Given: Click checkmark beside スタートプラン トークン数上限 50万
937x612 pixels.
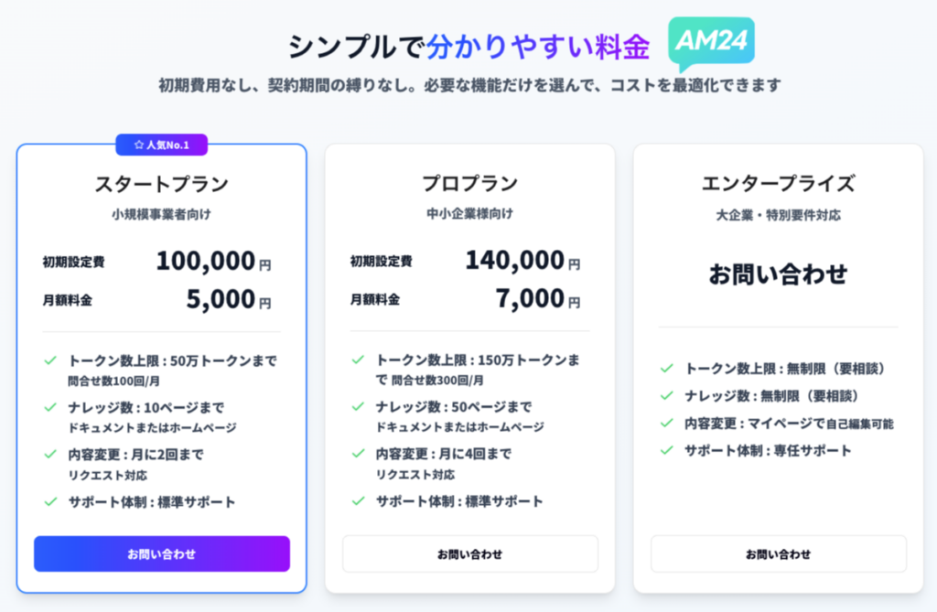Looking at the screenshot, I should coord(50,360).
